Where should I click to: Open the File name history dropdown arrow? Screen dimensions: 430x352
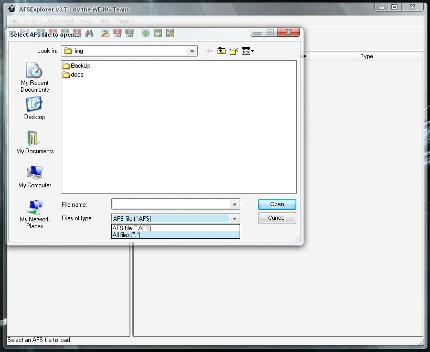point(234,205)
